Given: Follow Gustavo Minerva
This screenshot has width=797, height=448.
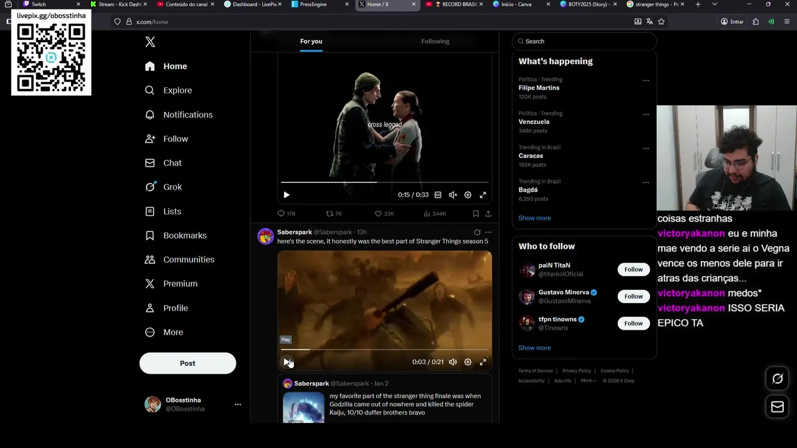Looking at the screenshot, I should click(633, 296).
